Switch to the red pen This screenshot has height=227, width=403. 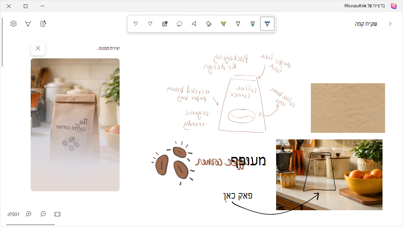(238, 24)
